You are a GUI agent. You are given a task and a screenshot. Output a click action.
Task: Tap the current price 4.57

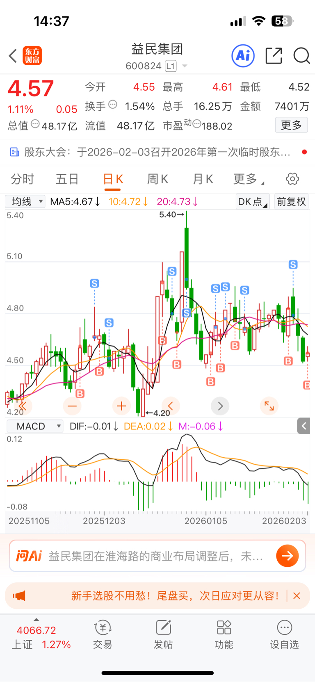(31, 89)
